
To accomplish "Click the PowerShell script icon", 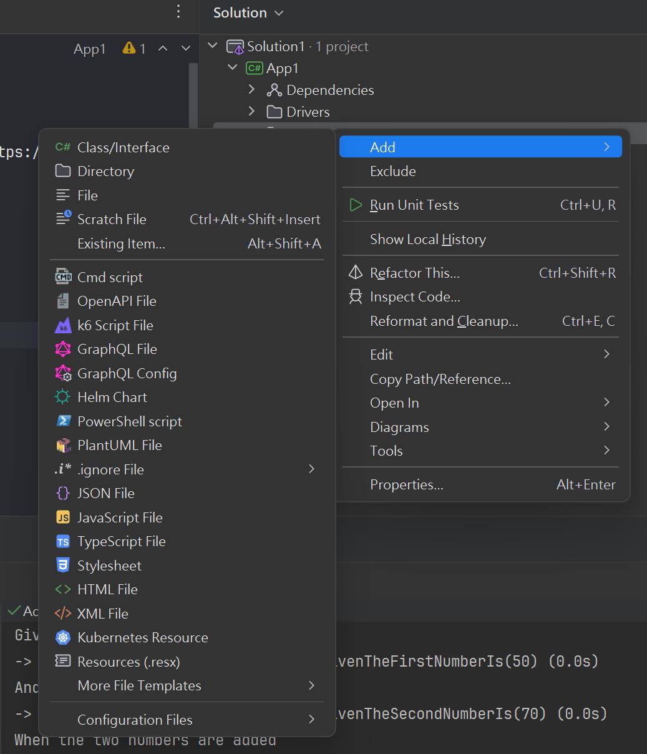I will click(x=63, y=421).
